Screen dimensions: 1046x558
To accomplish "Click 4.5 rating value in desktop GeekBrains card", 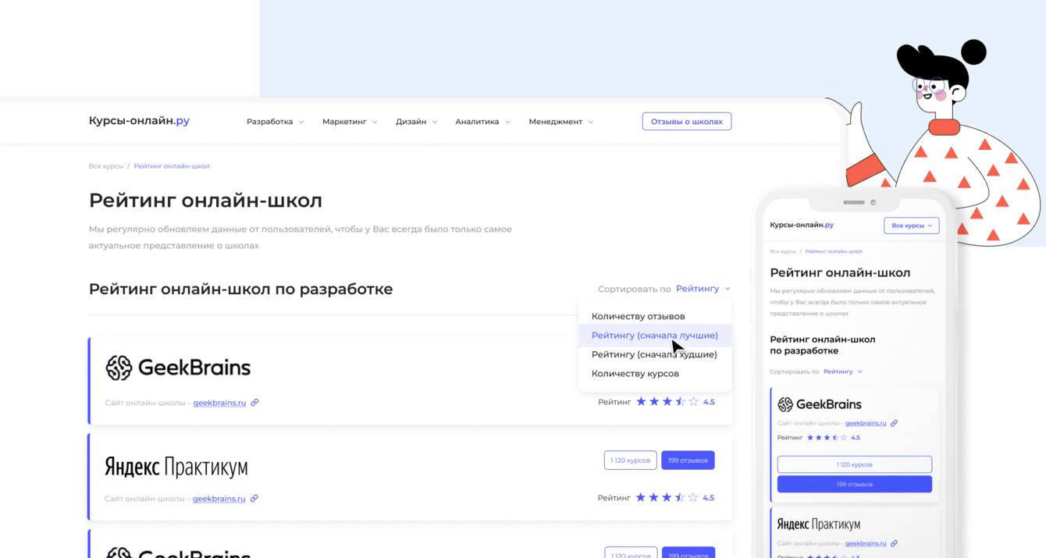I will click(x=709, y=403).
